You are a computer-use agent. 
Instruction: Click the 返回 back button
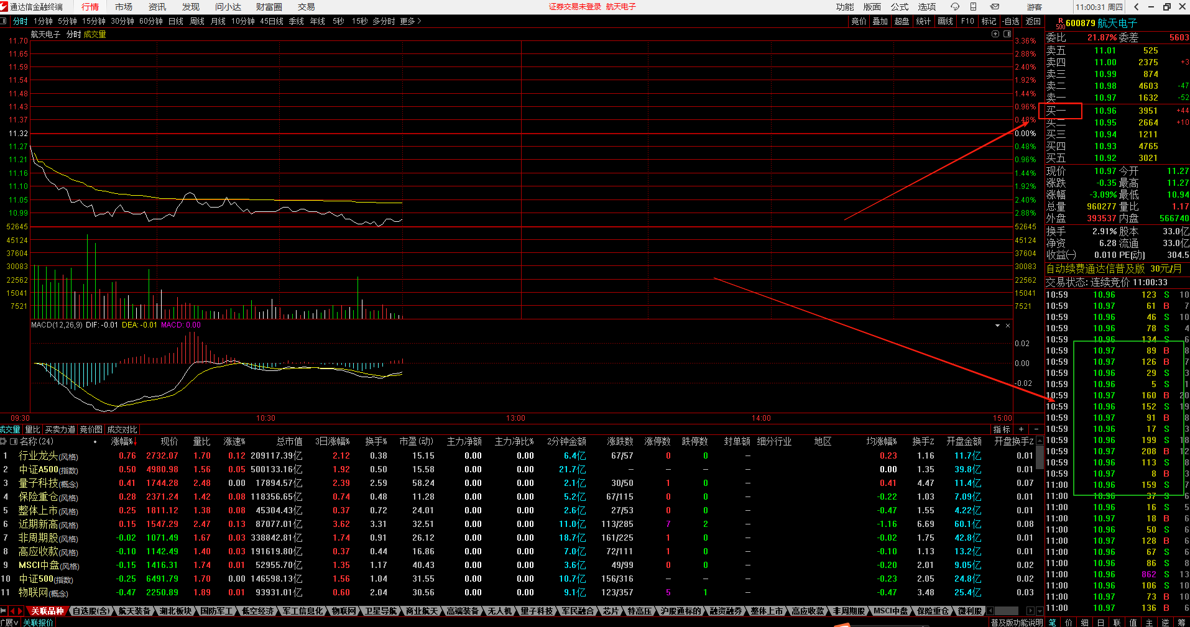(1033, 21)
